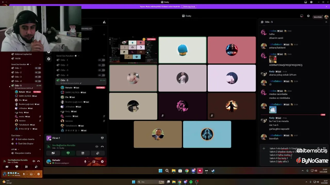Image resolution: width=330 pixels, height=185 pixels.
Task: Click Windows Start button on bottom taskbar
Action: tap(134, 182)
